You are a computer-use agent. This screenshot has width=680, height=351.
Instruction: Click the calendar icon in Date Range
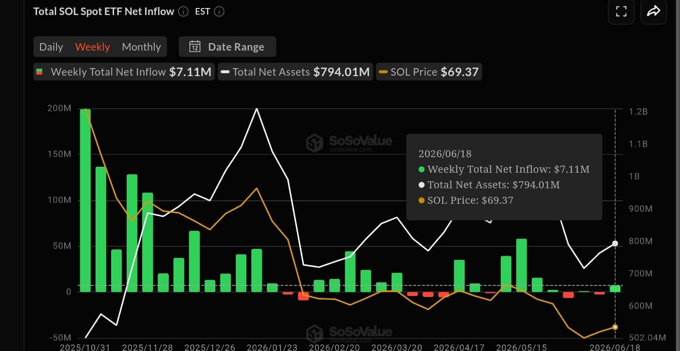pos(195,47)
